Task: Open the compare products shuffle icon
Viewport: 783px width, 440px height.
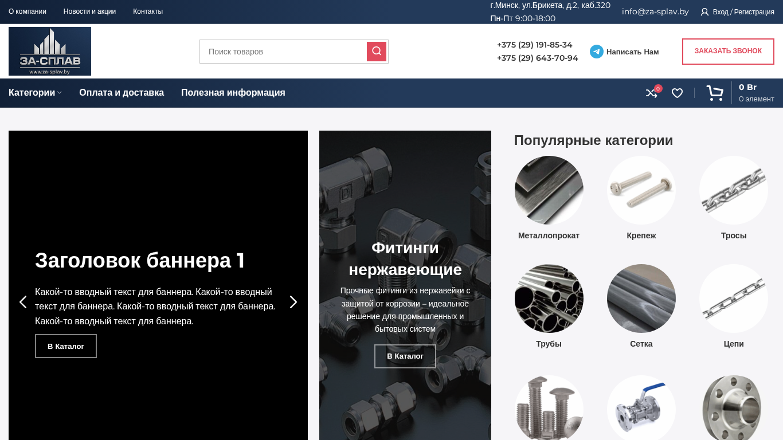Action: [x=652, y=93]
